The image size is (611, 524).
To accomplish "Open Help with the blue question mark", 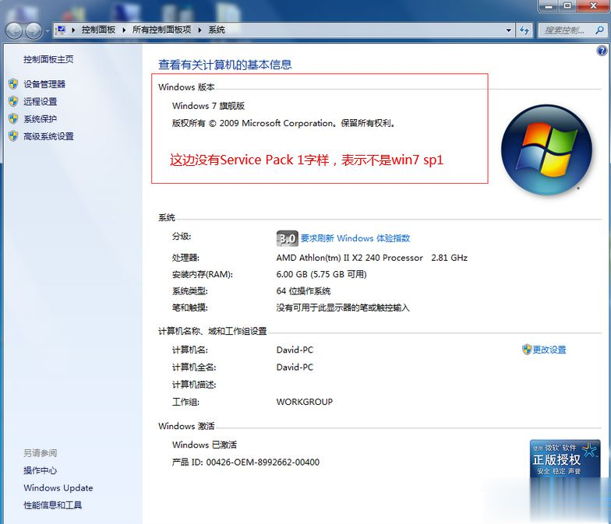I will [602, 51].
